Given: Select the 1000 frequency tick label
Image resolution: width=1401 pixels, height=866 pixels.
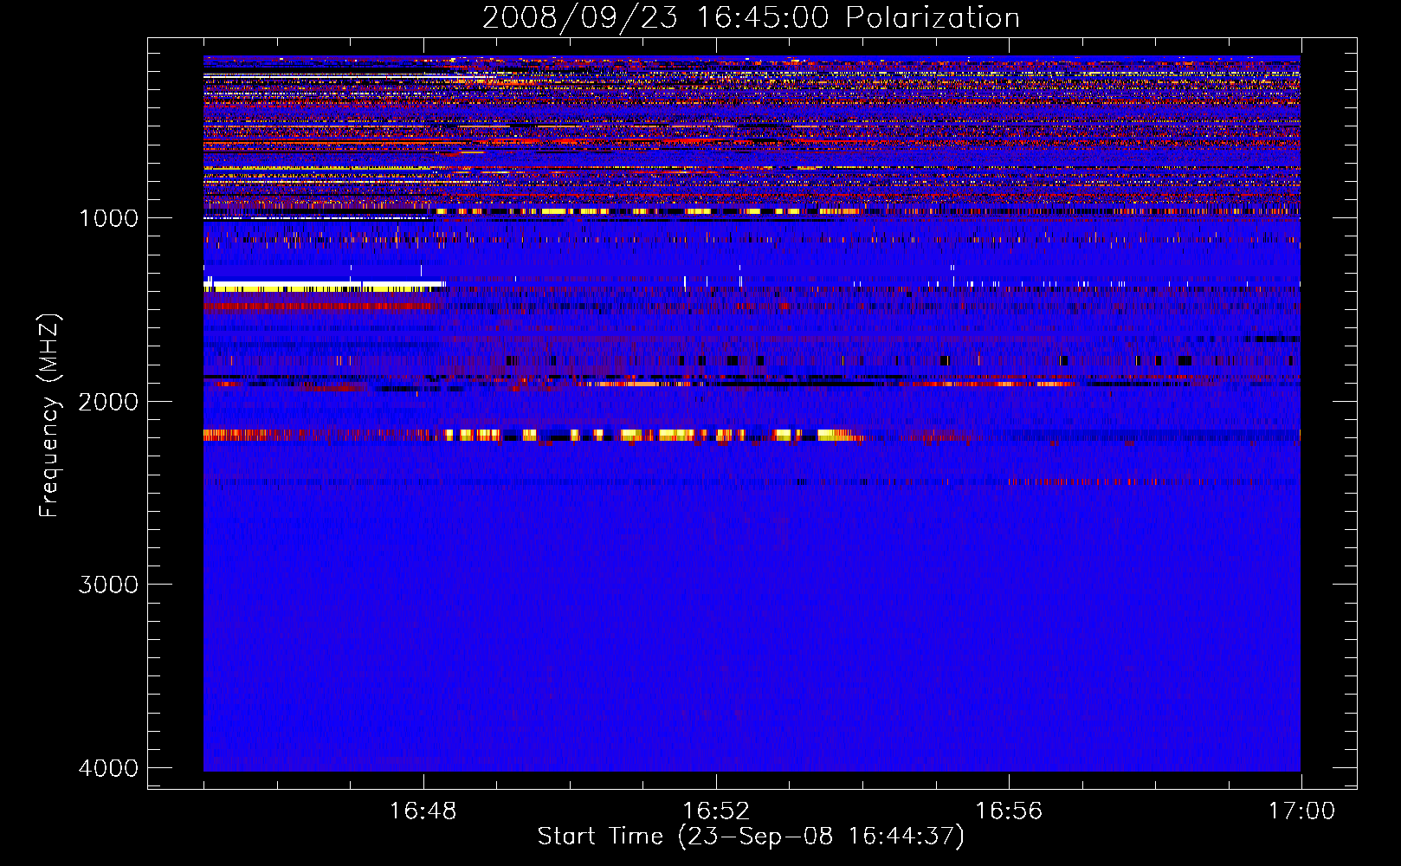Looking at the screenshot, I should point(109,217).
